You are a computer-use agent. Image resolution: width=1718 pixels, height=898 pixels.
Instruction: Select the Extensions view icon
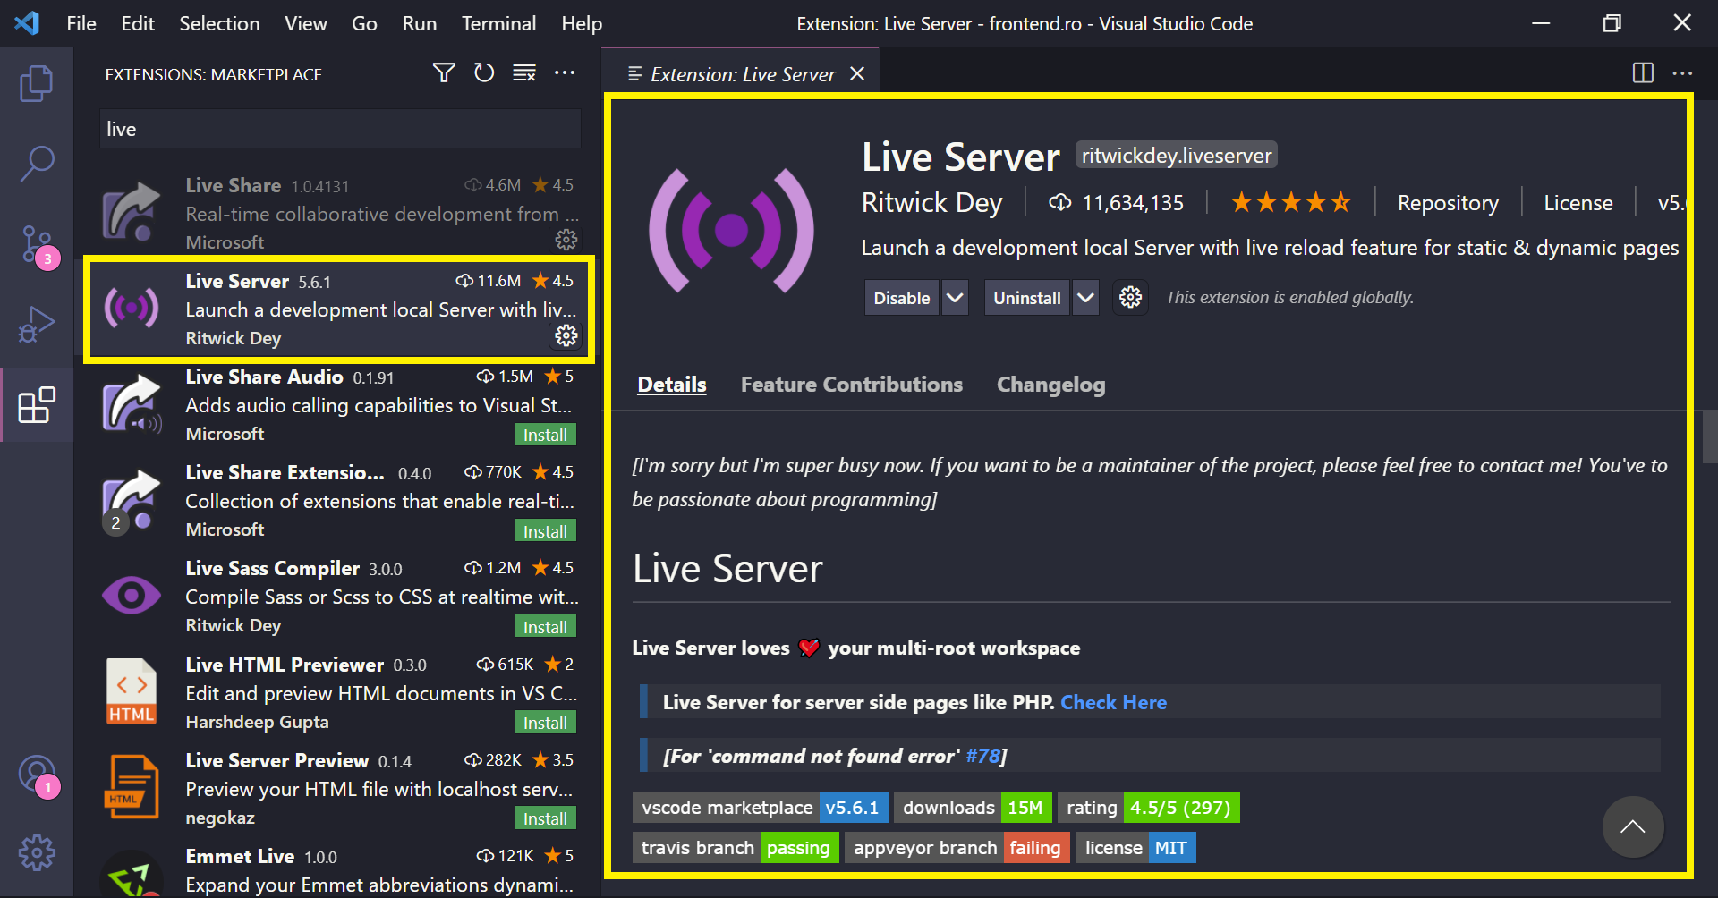37,405
